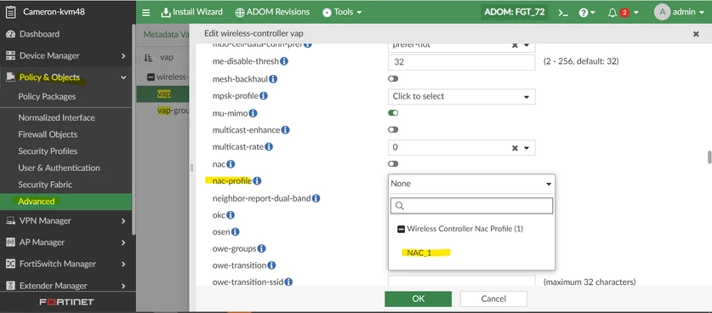This screenshot has width=712, height=313.
Task: Open Firewall Objects in sidebar
Action: [x=48, y=134]
